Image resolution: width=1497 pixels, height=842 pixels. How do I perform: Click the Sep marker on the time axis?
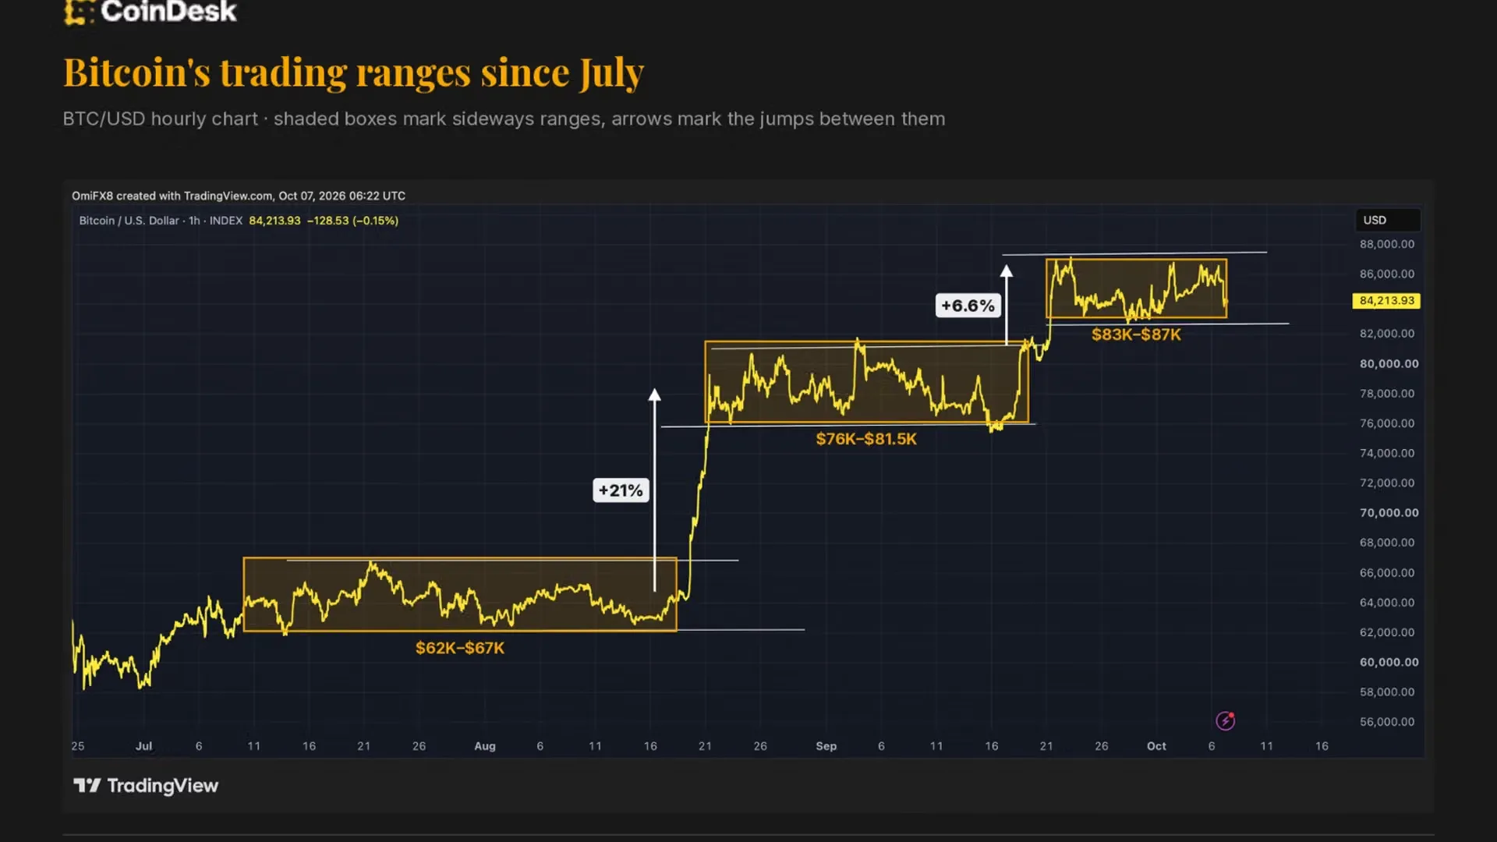point(826,746)
